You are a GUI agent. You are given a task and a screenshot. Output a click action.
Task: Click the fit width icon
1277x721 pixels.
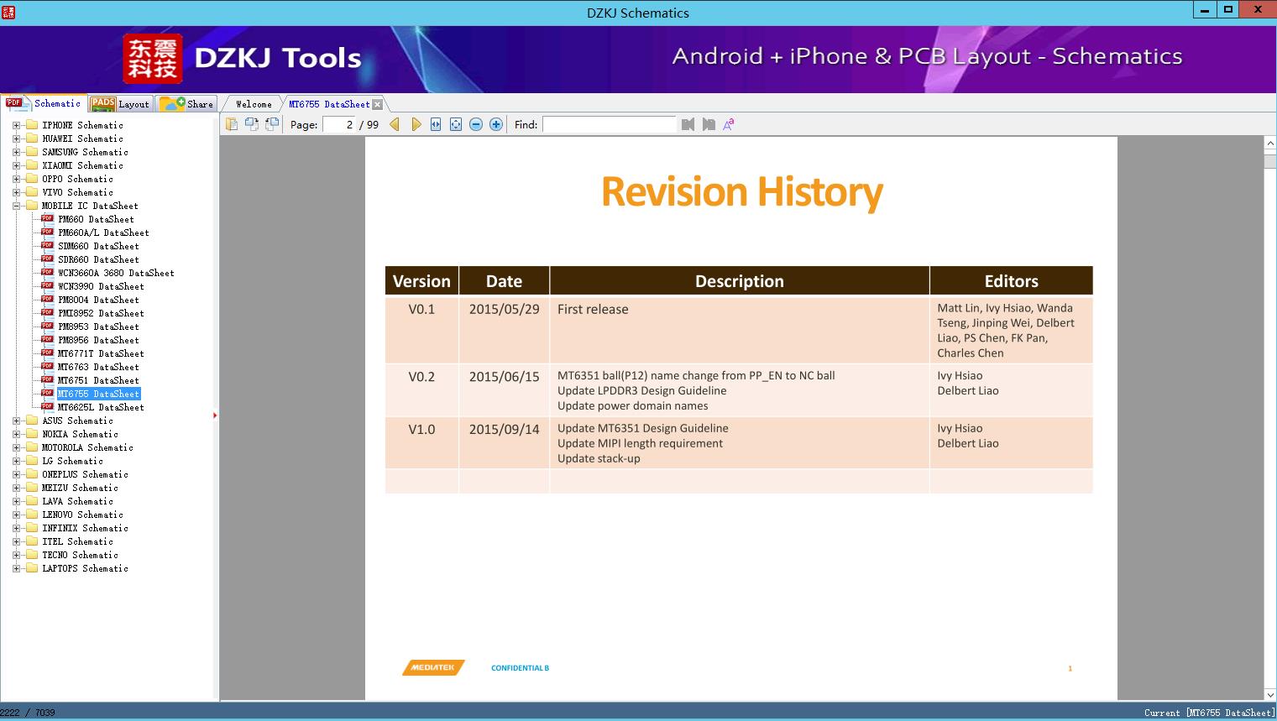click(x=436, y=124)
